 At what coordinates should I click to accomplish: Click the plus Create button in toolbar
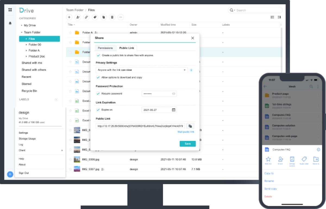pos(69,17)
